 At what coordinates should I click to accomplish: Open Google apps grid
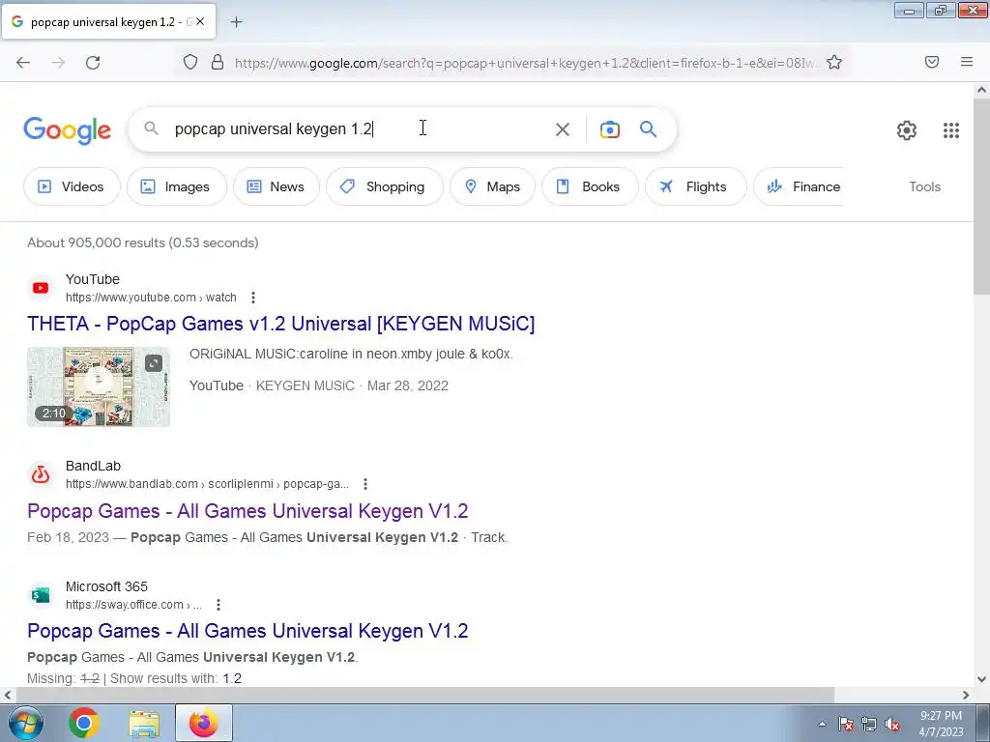point(951,130)
